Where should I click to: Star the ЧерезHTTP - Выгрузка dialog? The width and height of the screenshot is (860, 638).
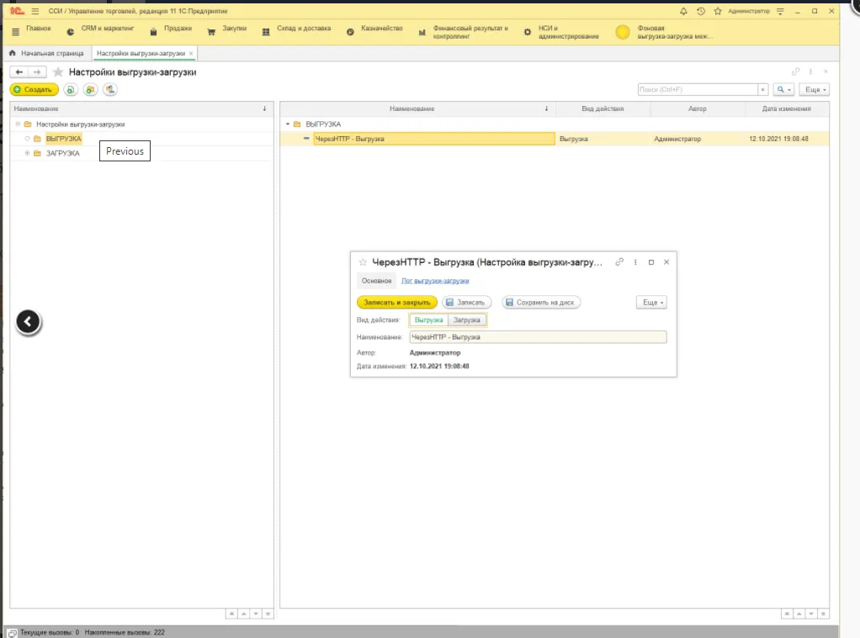pos(363,262)
